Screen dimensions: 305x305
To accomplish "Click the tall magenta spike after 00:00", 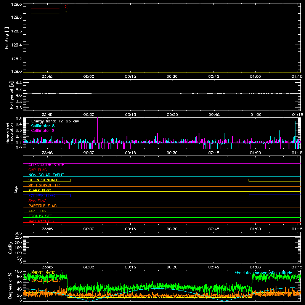I will coord(98,130).
